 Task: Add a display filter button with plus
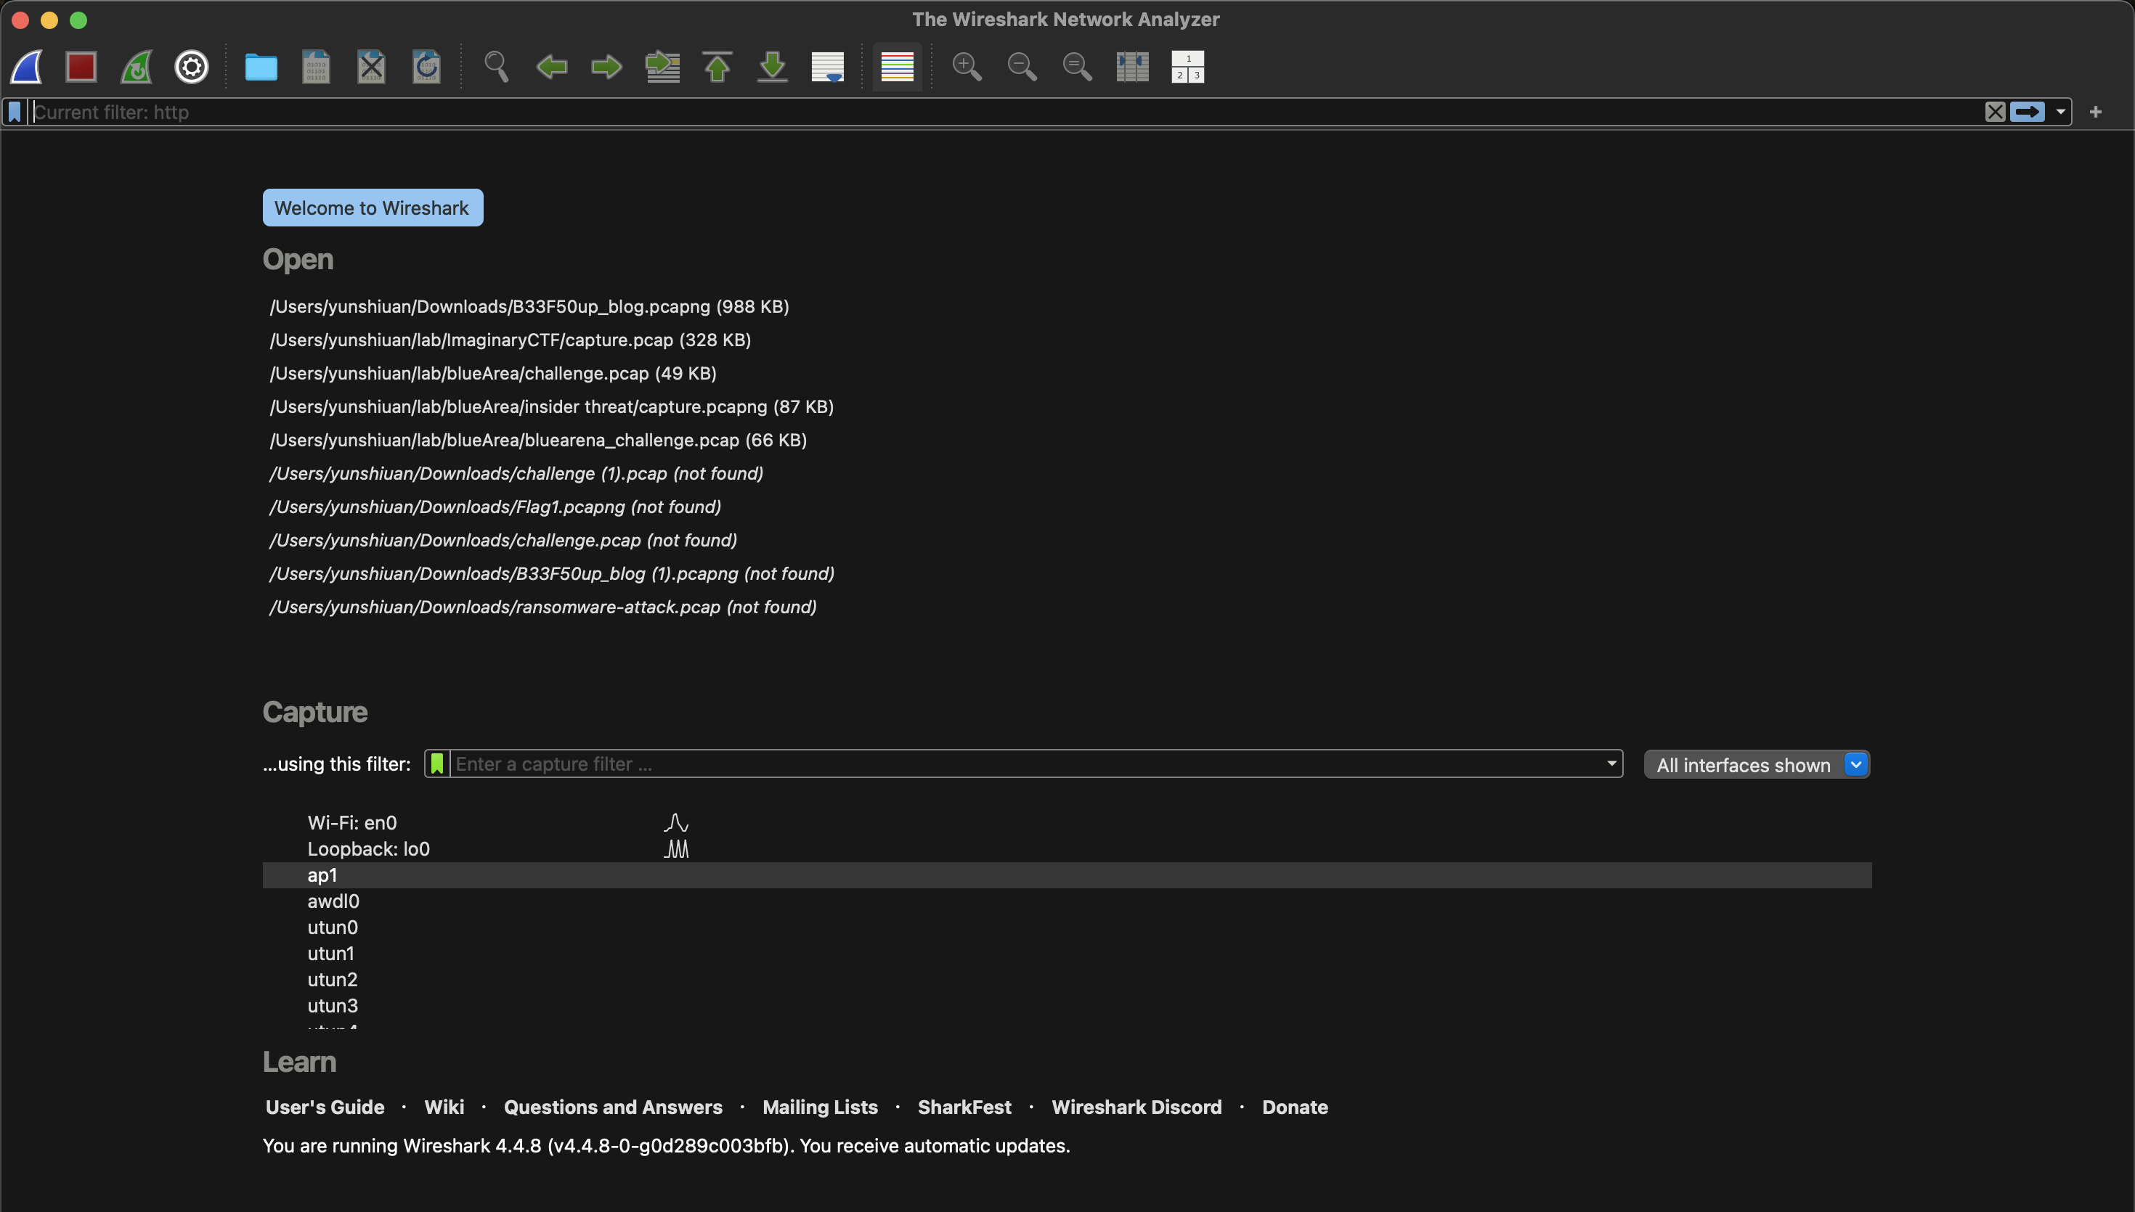coord(2095,112)
